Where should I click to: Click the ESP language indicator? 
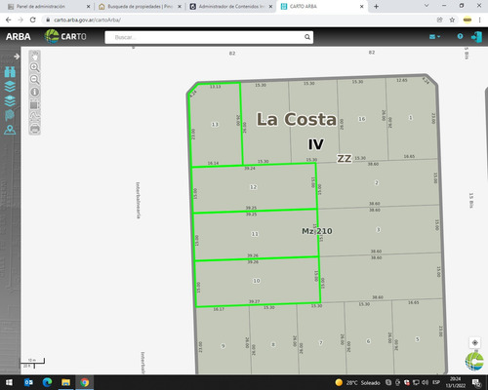coord(436,382)
